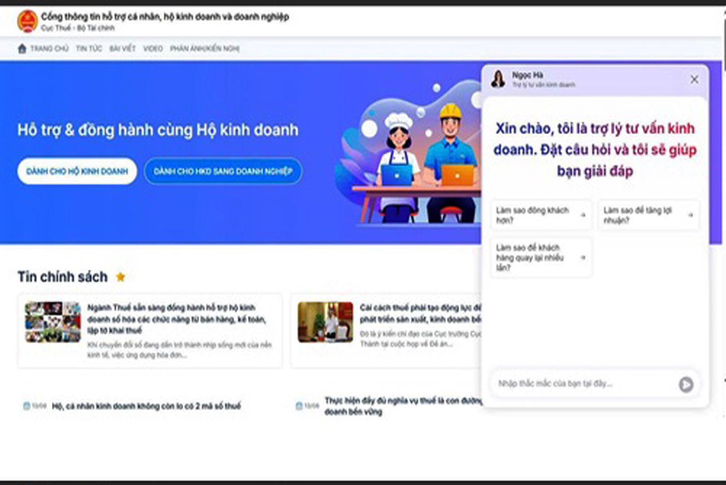Close the Ngọc Hà chat panel
Screen dimensions: 726x485
tap(694, 79)
